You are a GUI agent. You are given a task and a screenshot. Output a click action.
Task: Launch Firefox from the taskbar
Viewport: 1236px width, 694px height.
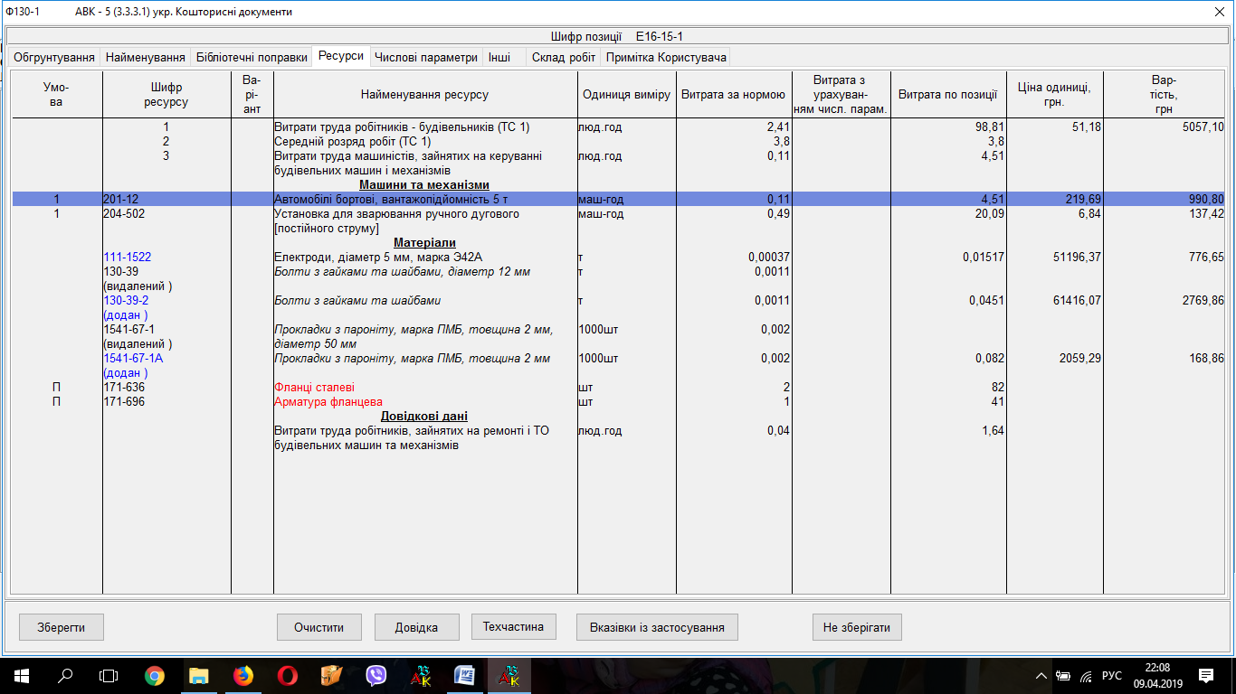(242, 675)
